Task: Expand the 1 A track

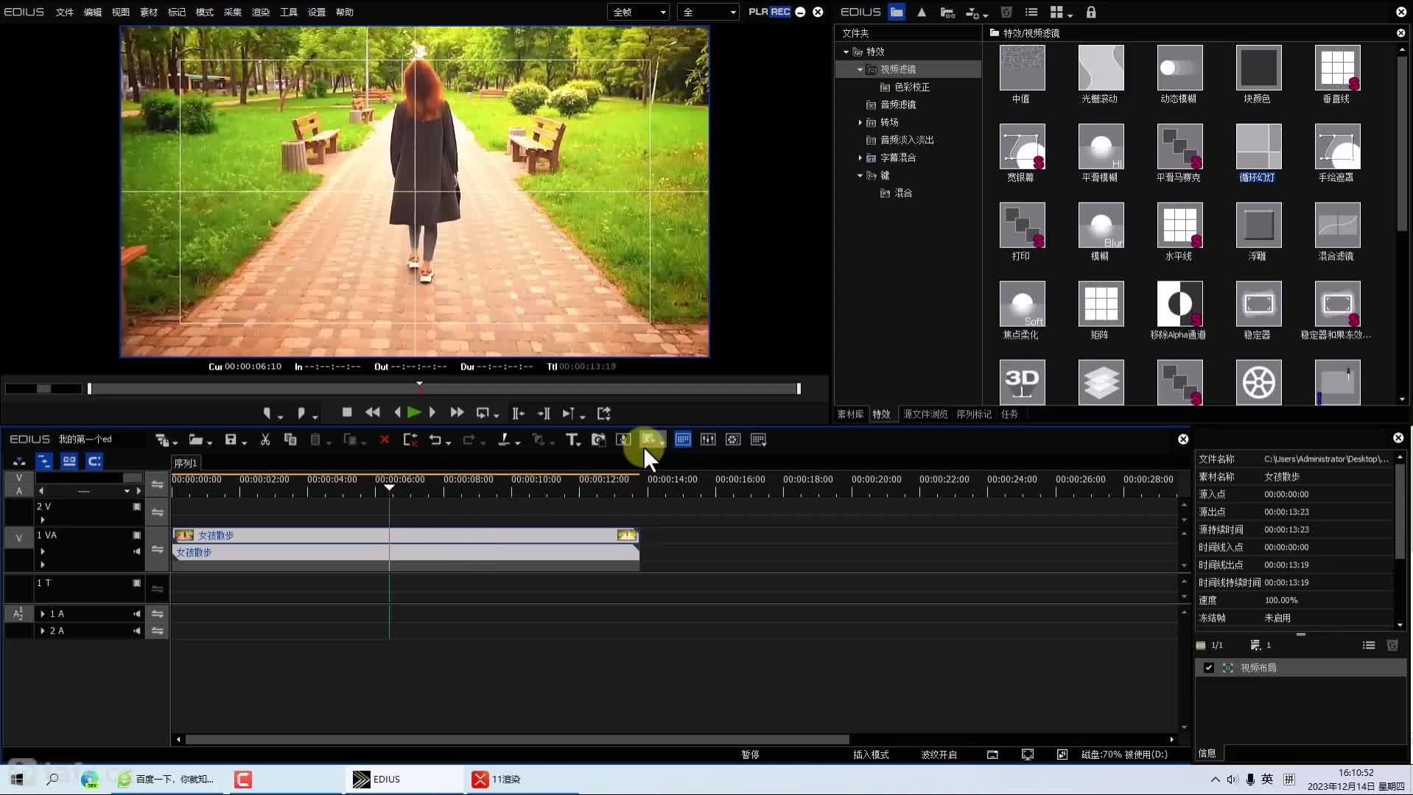Action: click(43, 613)
